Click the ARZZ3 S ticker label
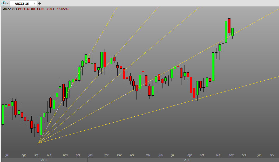This screenshot has height=162, width=279. click(9, 9)
